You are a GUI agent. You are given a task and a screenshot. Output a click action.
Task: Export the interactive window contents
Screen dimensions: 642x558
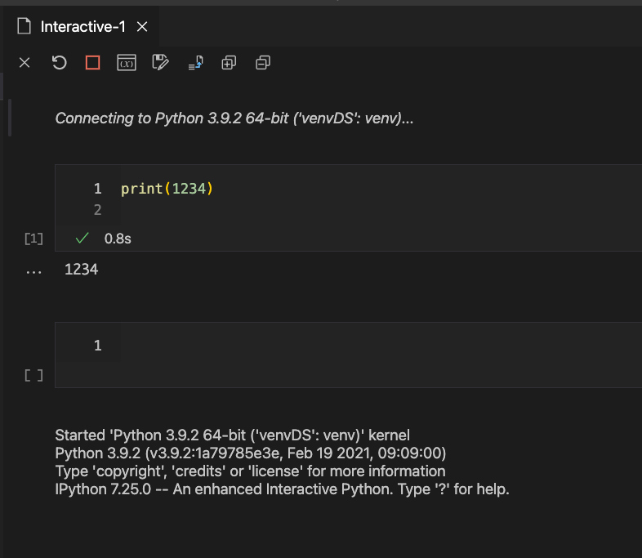[195, 63]
